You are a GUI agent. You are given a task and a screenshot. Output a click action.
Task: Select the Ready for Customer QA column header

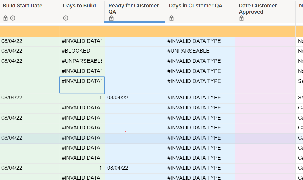pyautogui.click(x=133, y=8)
